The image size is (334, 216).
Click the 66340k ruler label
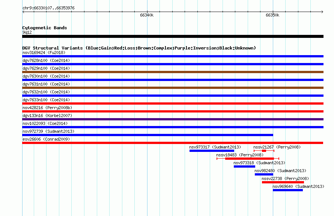point(147,15)
